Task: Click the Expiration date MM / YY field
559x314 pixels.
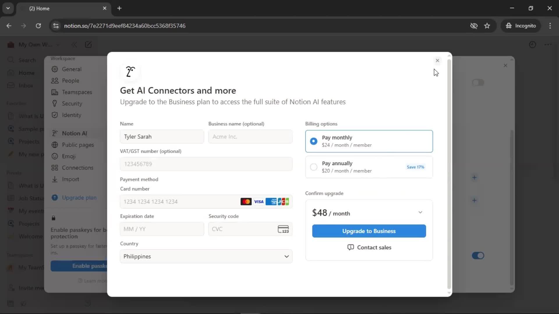Action: coord(162,229)
